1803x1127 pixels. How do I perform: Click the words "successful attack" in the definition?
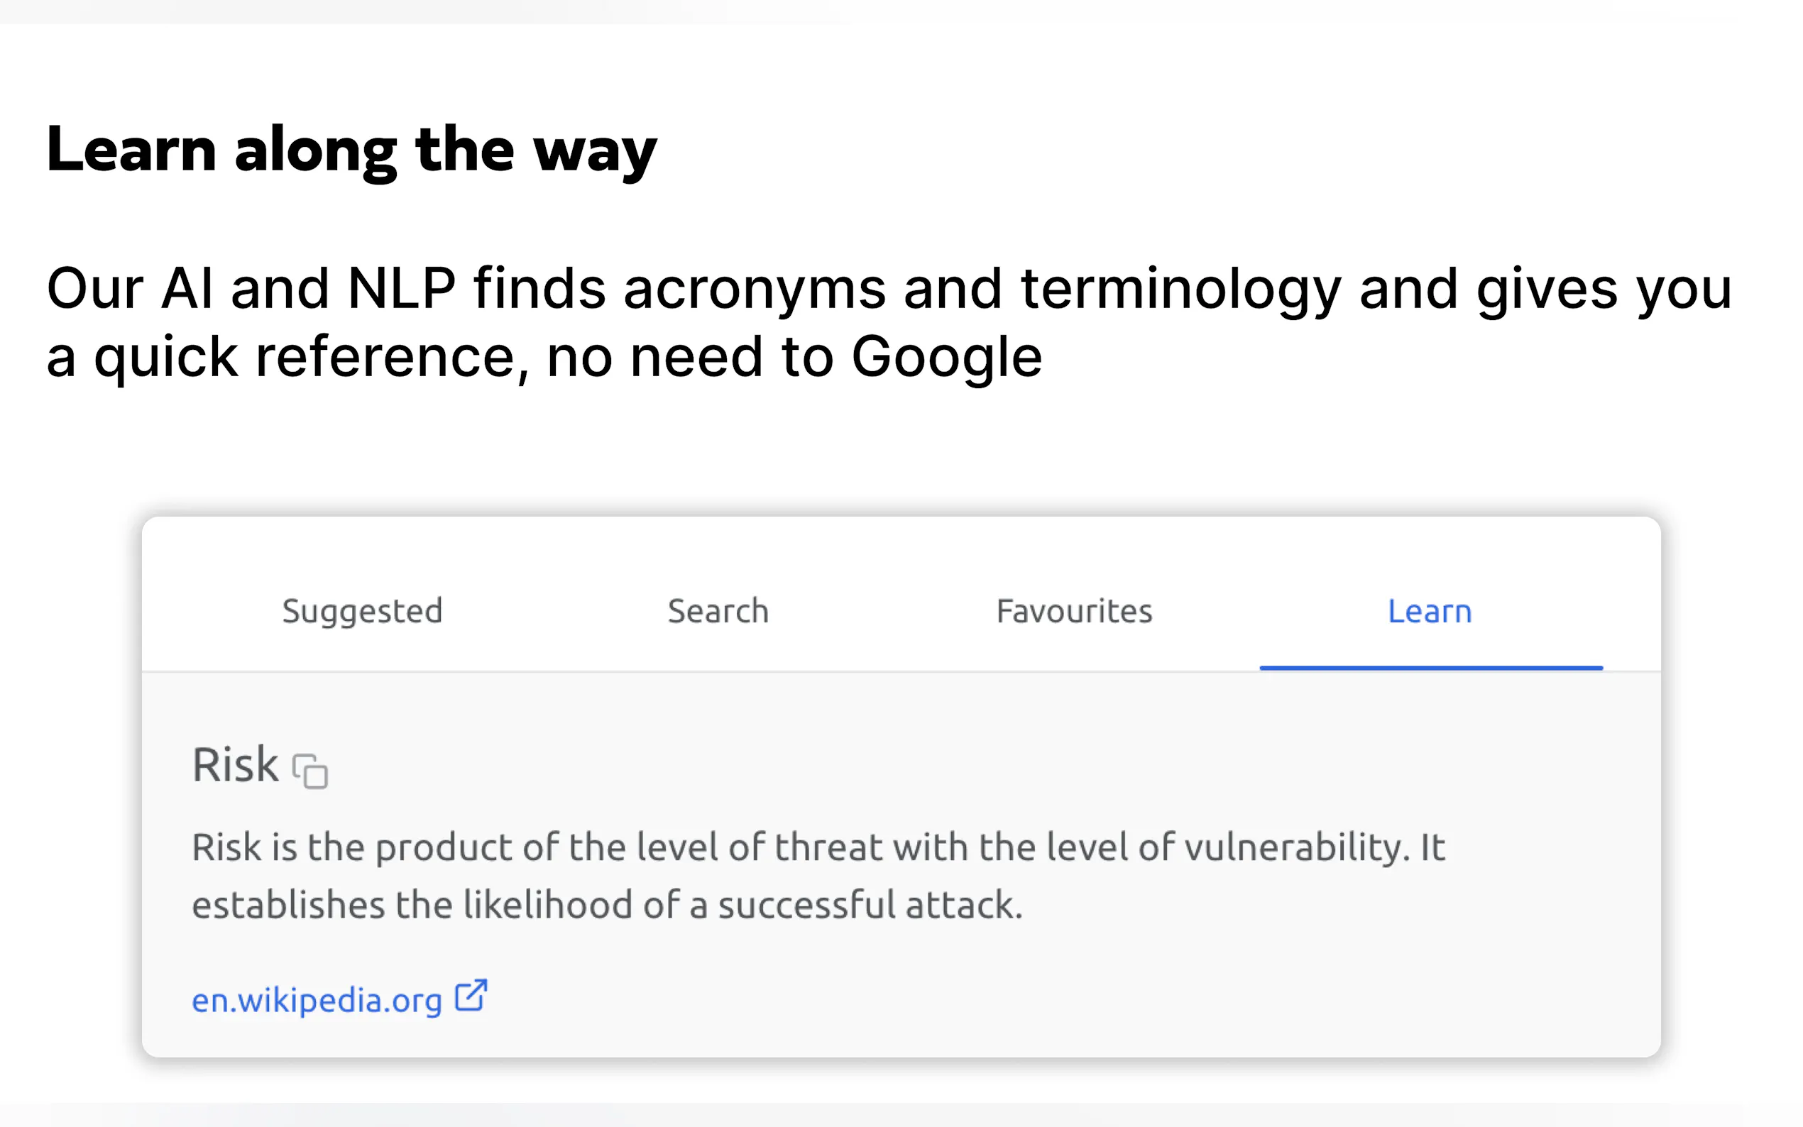click(869, 905)
